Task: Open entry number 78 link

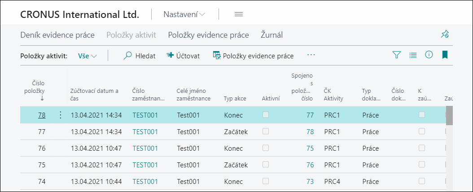Action: (42, 115)
